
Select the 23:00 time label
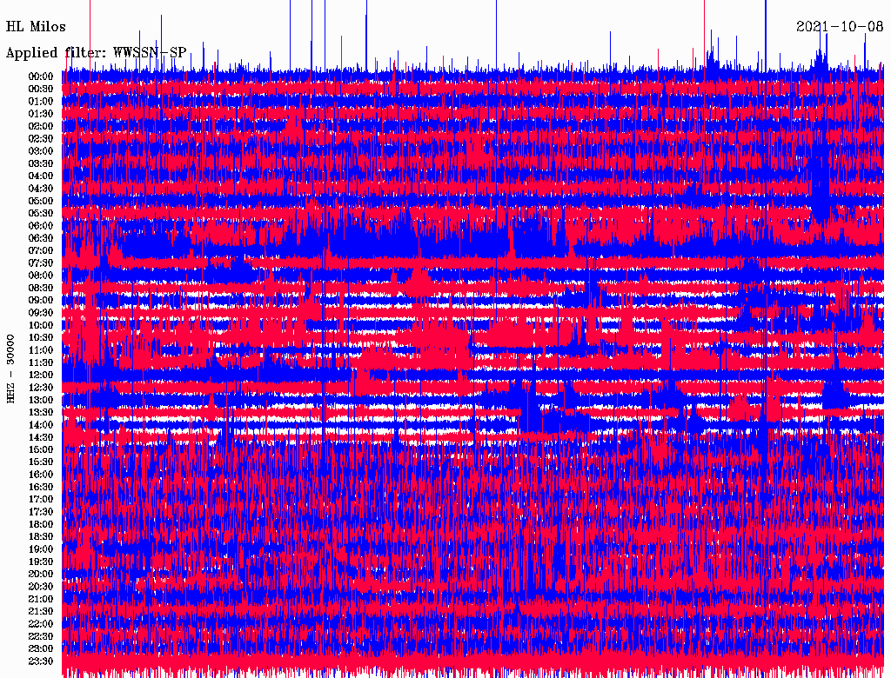[41, 648]
